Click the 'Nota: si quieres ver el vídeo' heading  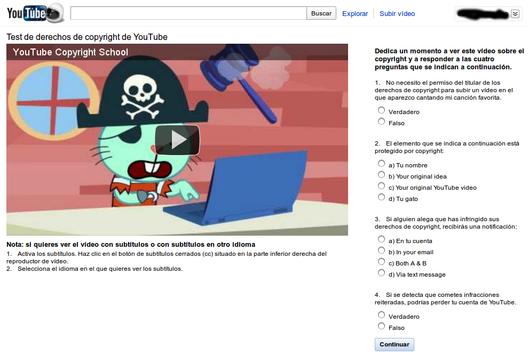[x=131, y=245]
